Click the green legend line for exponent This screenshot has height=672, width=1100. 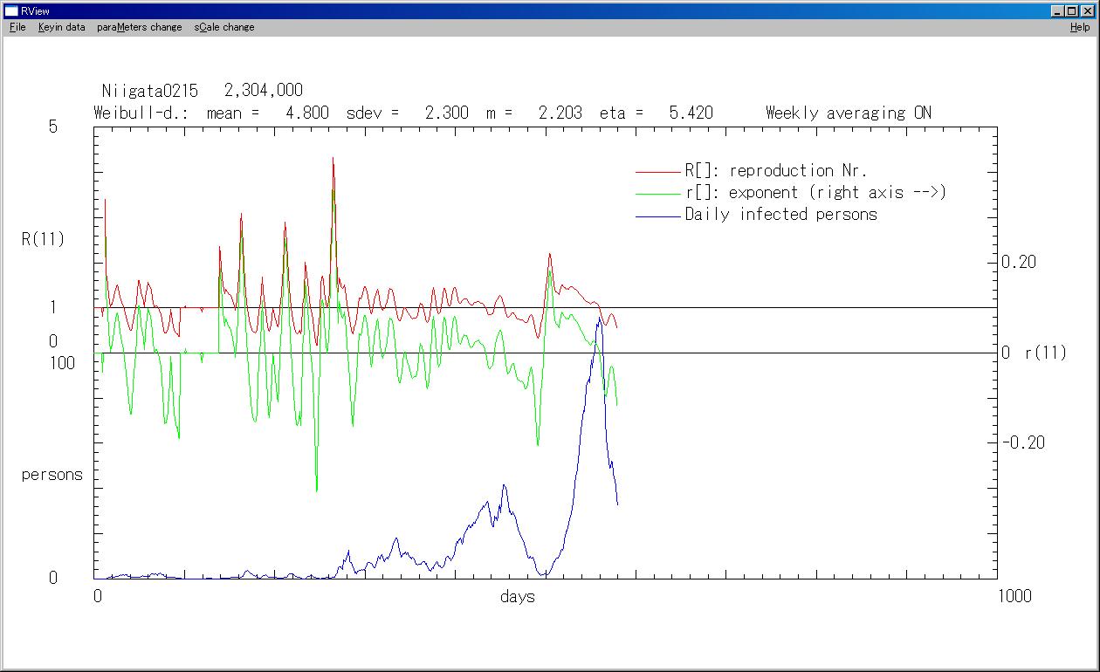pyautogui.click(x=657, y=194)
